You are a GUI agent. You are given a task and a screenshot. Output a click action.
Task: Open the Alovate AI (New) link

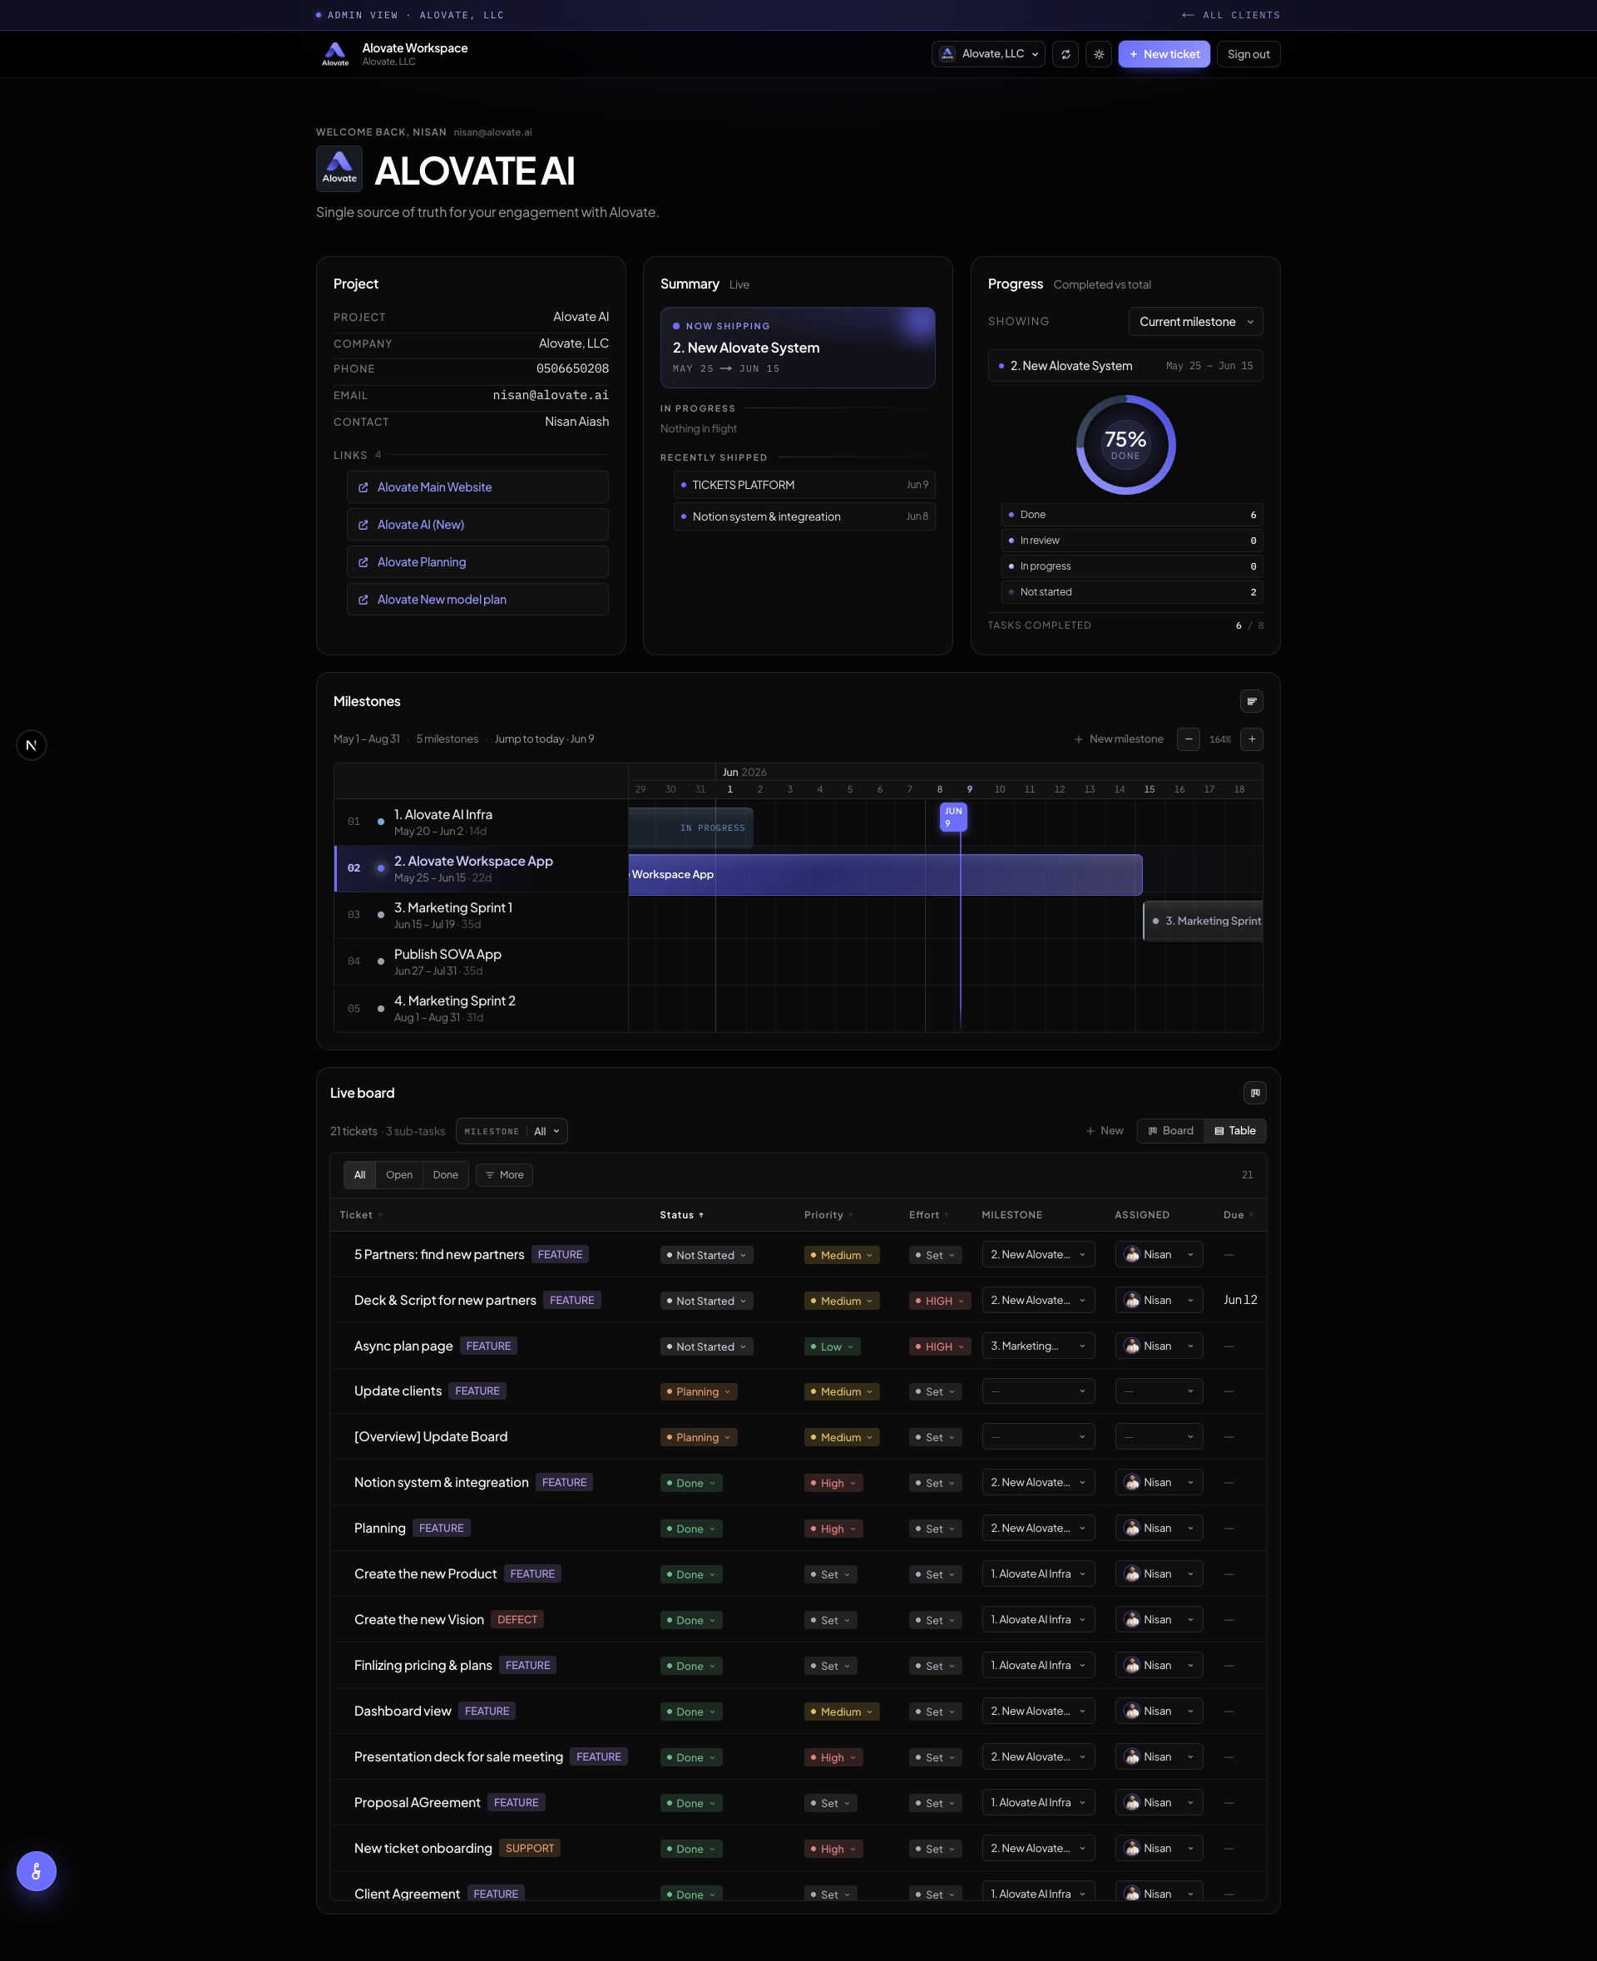(x=477, y=524)
